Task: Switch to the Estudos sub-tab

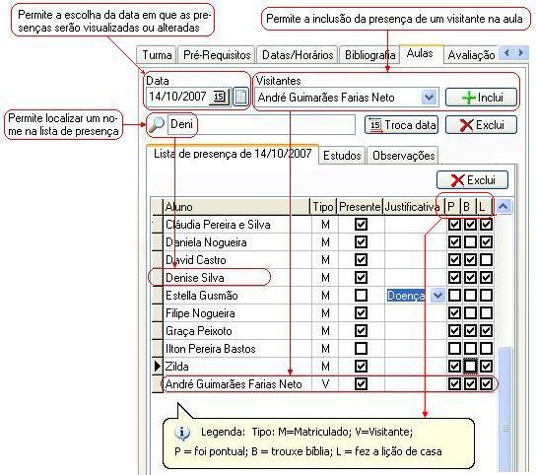Action: coord(342,156)
